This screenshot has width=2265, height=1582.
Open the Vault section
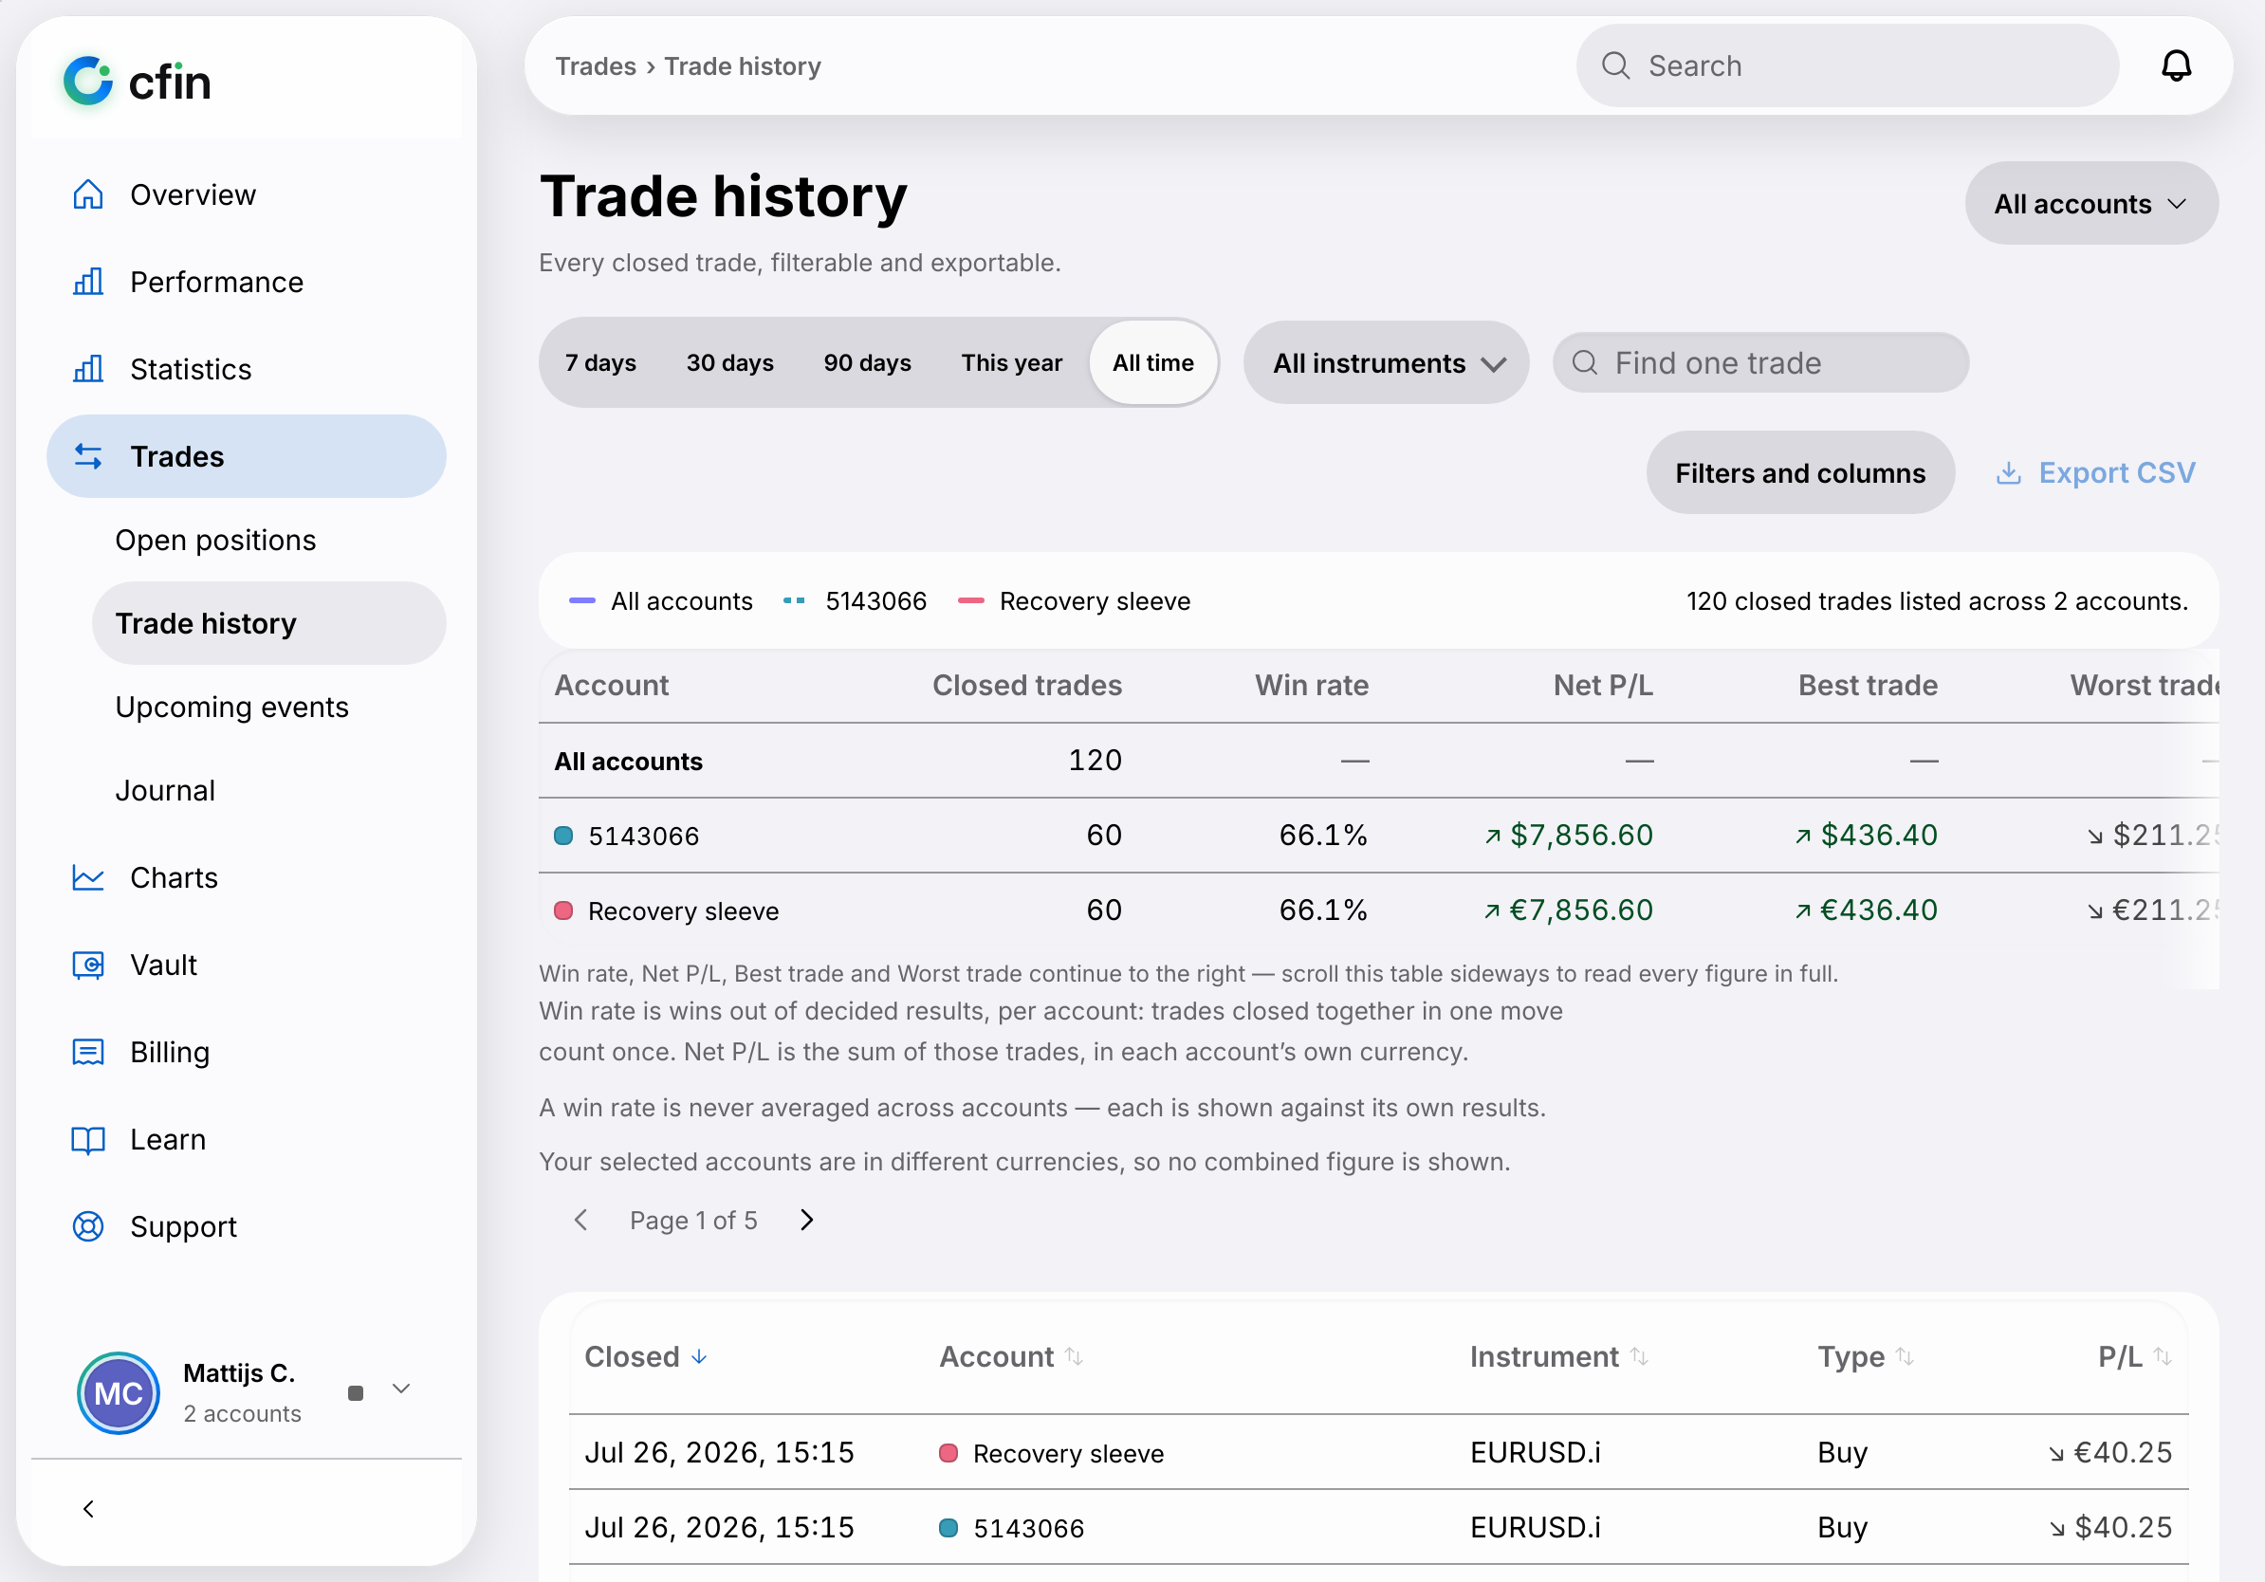(246, 965)
